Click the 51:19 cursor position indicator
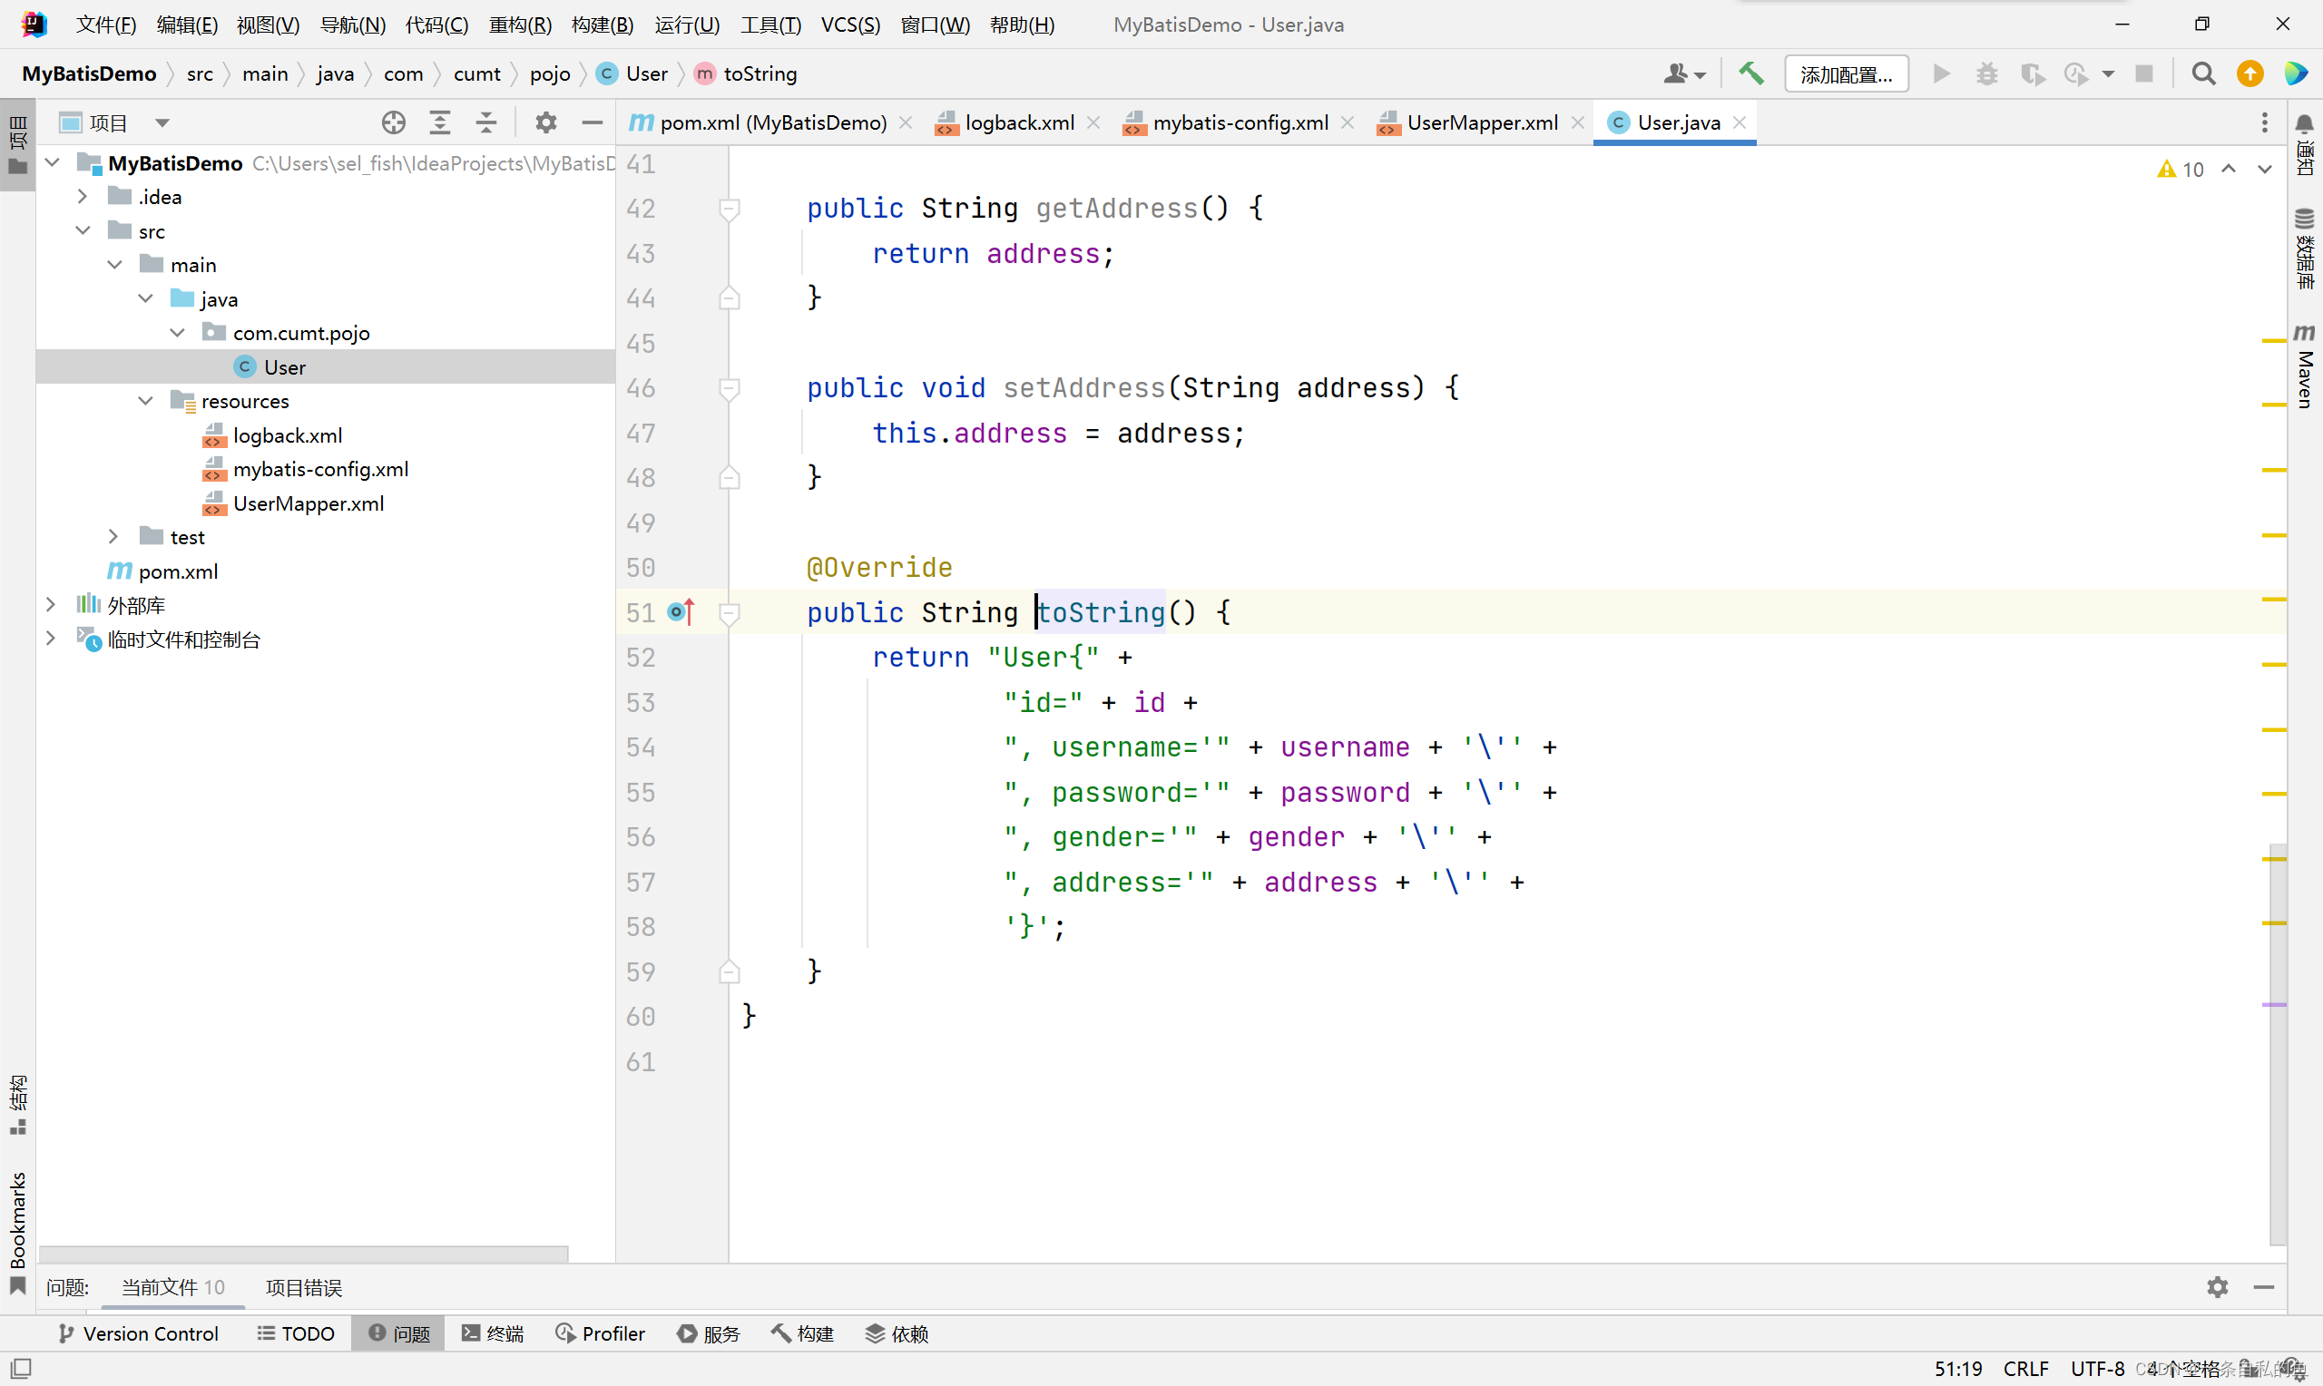Image resolution: width=2323 pixels, height=1386 pixels. point(1958,1368)
